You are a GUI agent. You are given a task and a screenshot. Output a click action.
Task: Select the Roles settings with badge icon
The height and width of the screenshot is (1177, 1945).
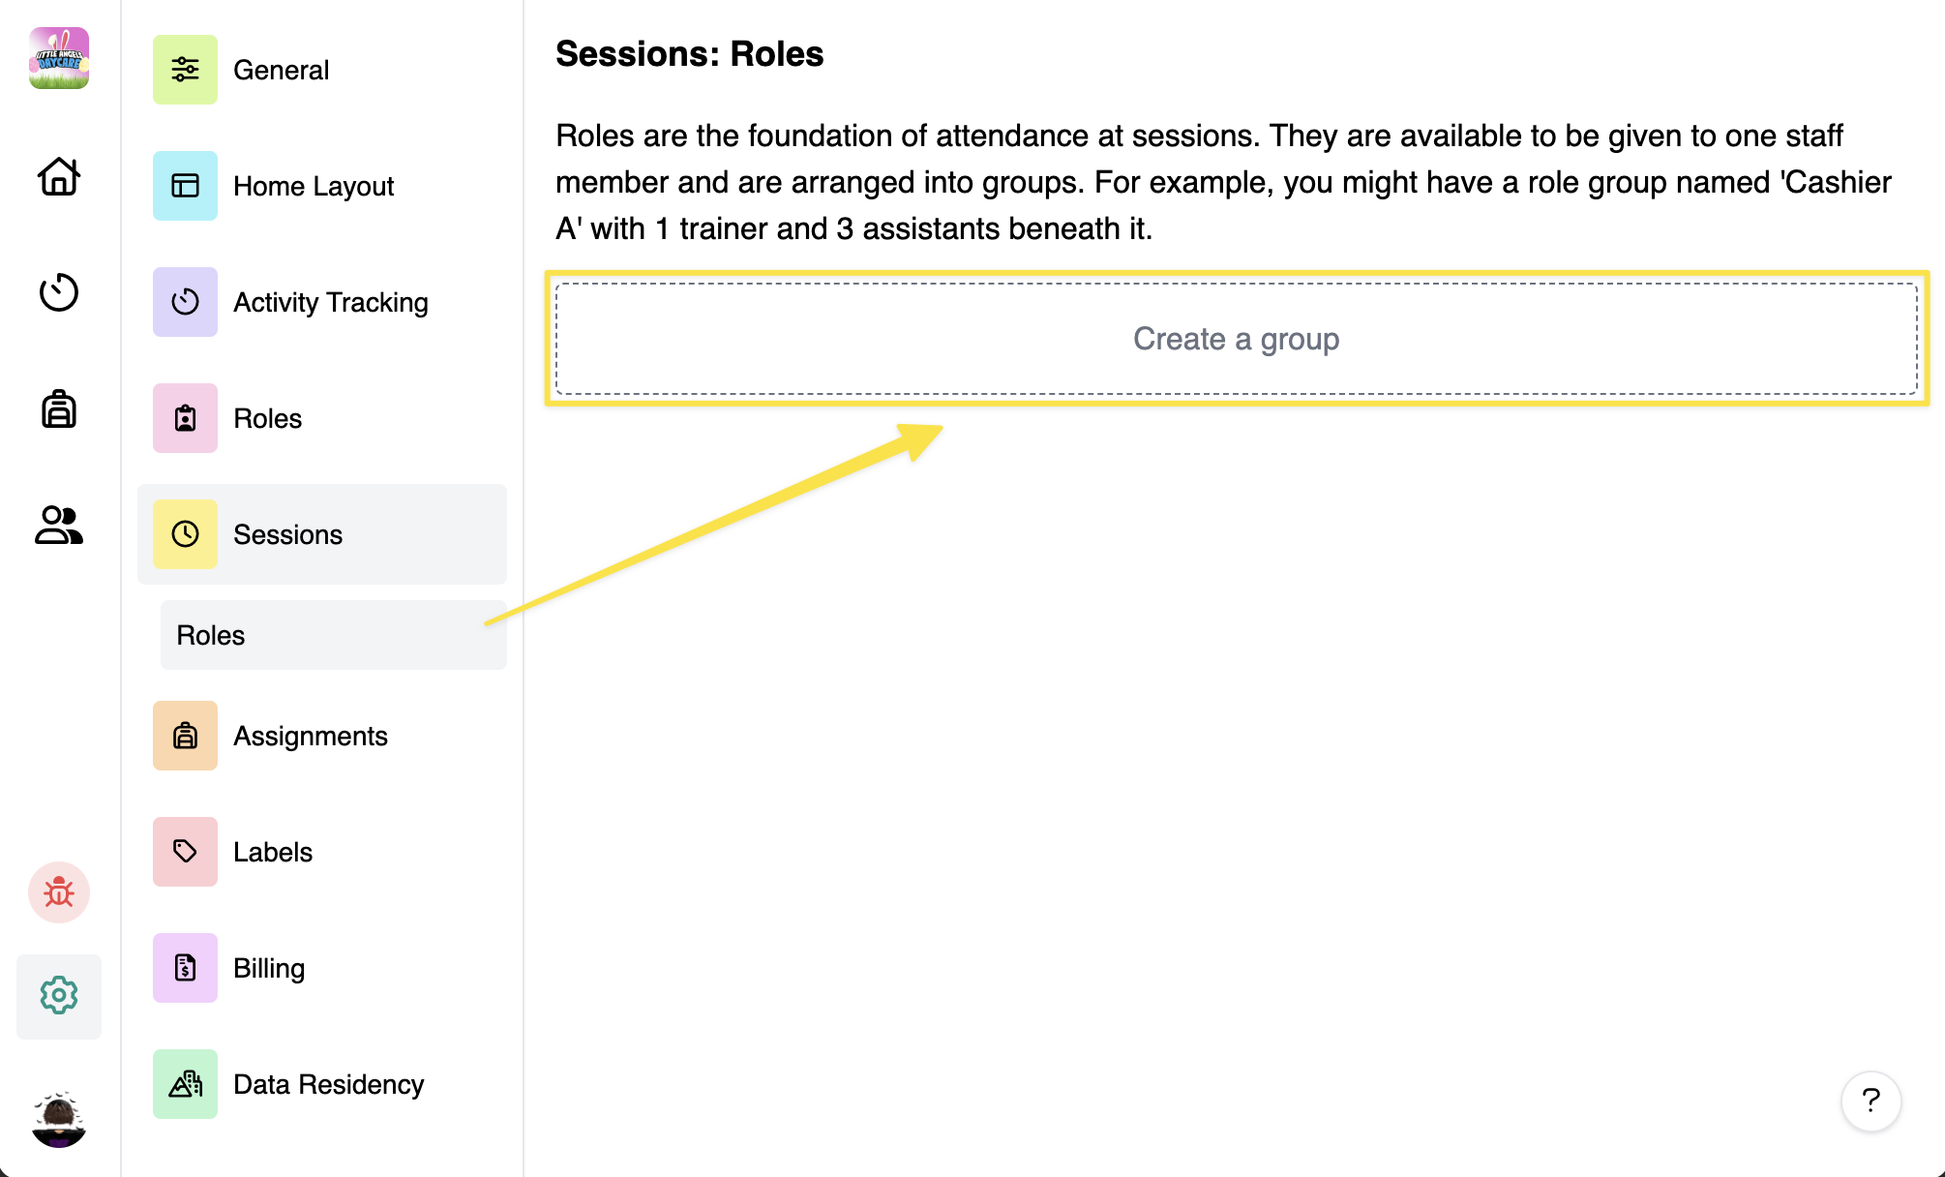pyautogui.click(x=267, y=418)
